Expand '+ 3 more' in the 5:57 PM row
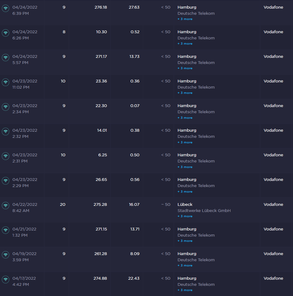293x296 pixels. [x=185, y=68]
